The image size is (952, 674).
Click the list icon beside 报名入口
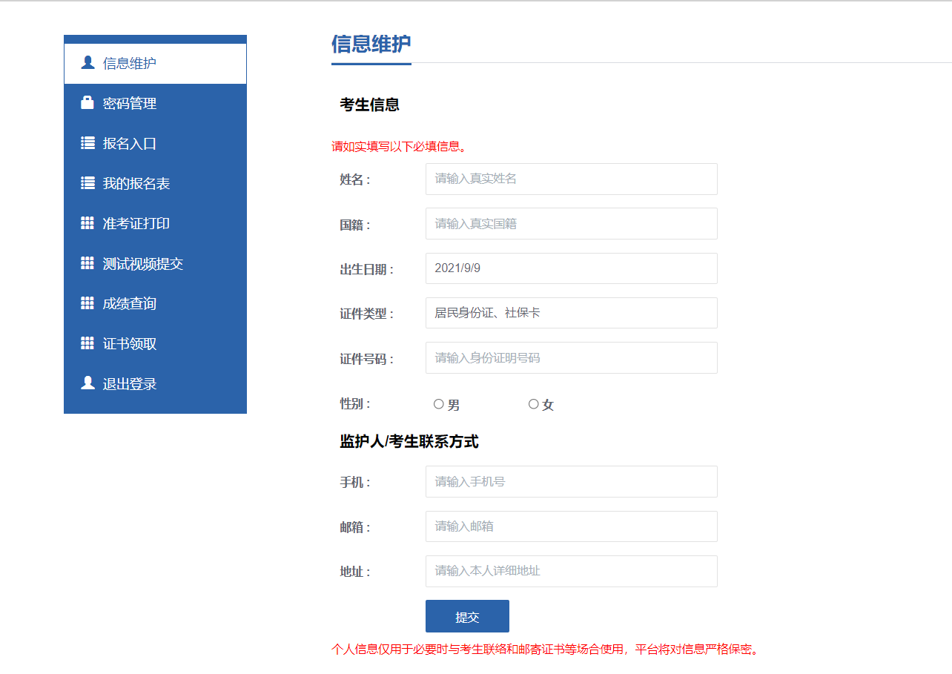pos(87,143)
